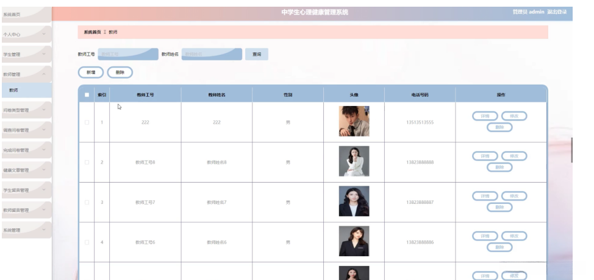The width and height of the screenshot is (594, 280).
Task: Click the 教师工号 column header
Action: point(145,95)
